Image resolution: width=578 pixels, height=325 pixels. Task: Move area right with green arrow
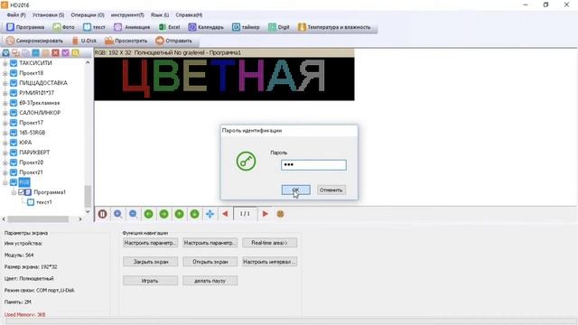[x=164, y=214]
